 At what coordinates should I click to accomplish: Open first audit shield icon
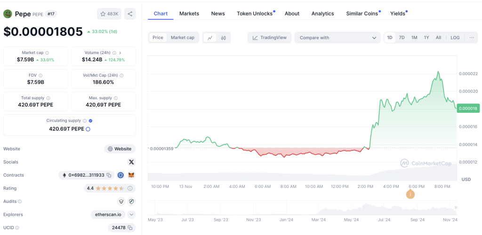(x=121, y=202)
